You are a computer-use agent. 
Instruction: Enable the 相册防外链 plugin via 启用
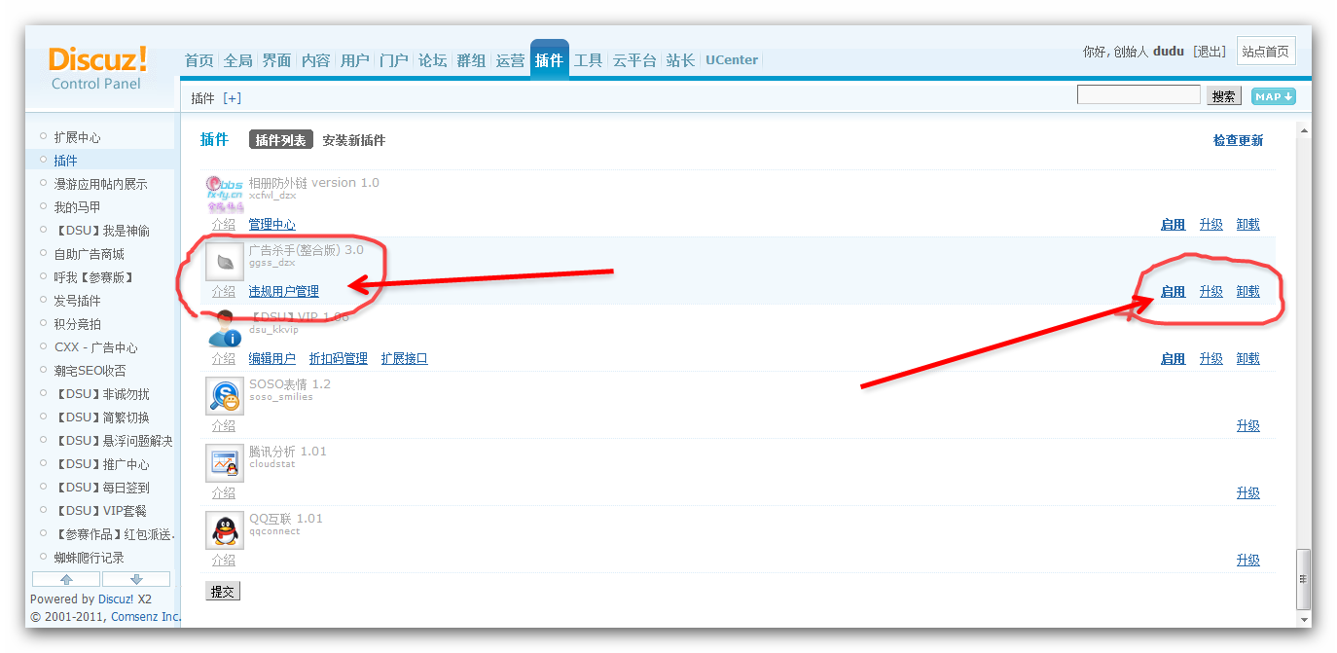coord(1174,225)
